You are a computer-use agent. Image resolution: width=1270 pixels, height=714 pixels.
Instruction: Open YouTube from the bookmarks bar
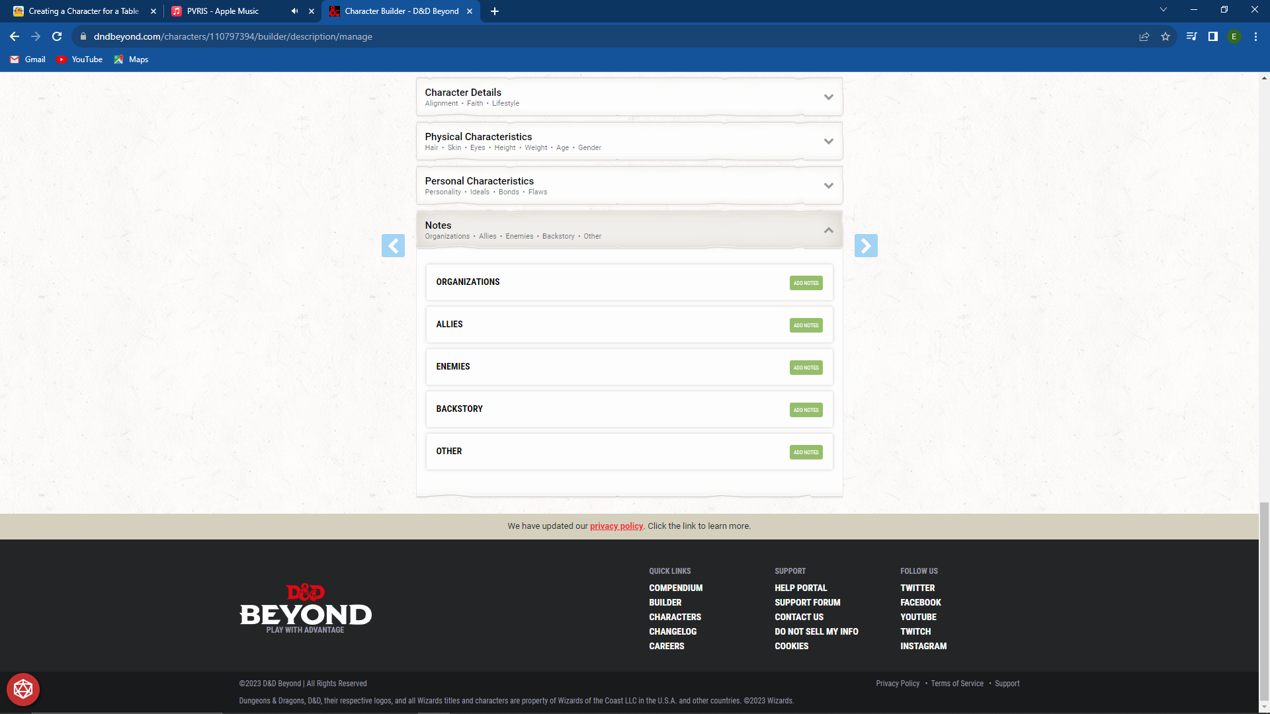pyautogui.click(x=79, y=59)
